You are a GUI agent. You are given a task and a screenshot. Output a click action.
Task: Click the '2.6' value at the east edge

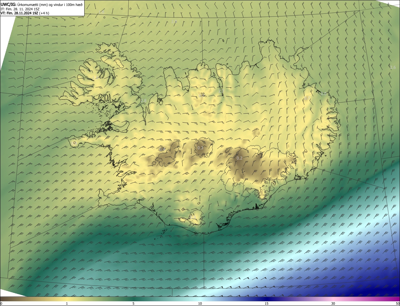[x=393, y=68]
